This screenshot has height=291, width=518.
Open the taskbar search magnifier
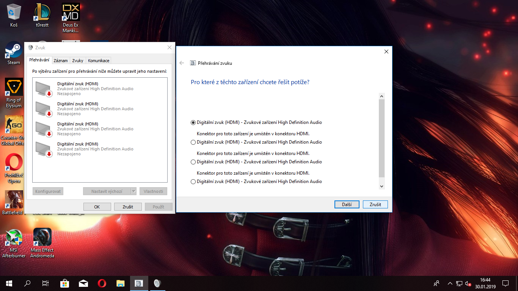[27, 283]
